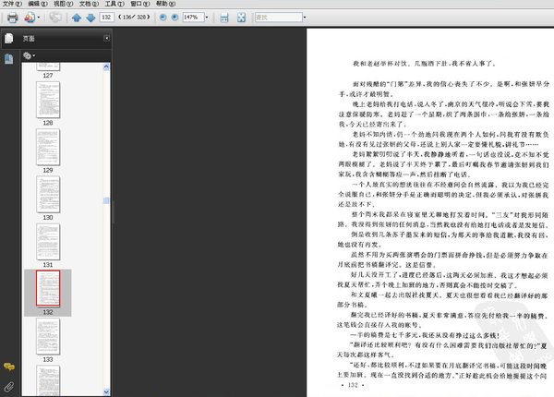Open the 视图 (View) menu
Screen dimensions: 554x397
point(58,5)
